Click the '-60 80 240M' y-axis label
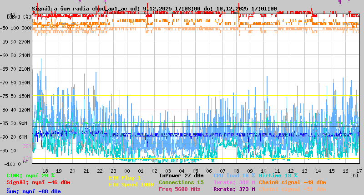The height and width of the screenshot is (195, 364). (15, 55)
